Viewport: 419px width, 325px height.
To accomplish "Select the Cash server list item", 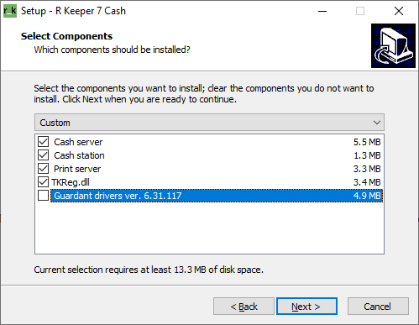I will coord(78,142).
